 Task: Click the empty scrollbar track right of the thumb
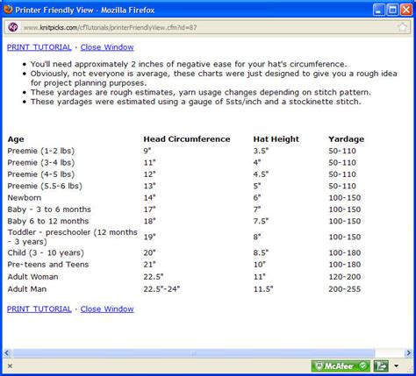pos(390,353)
